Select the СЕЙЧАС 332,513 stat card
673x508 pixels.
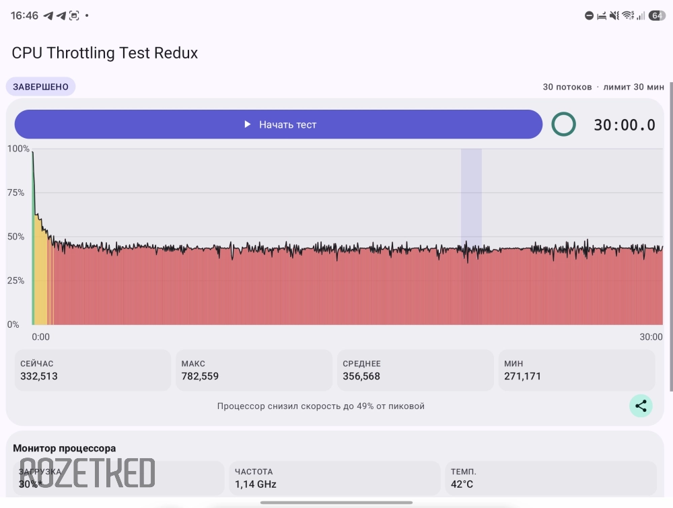(93, 370)
